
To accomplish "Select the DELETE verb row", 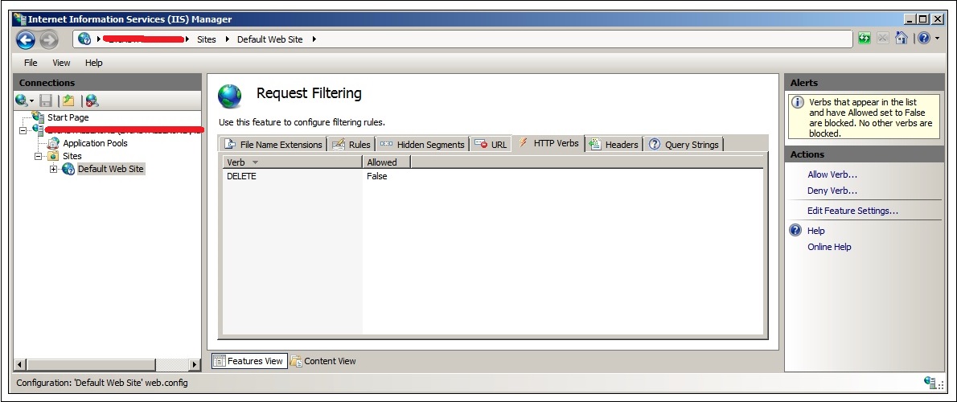I will click(x=492, y=176).
